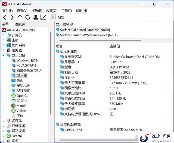Select Surface Camera AVStream Device in monitor list
The image size is (174, 143).
(89, 35)
